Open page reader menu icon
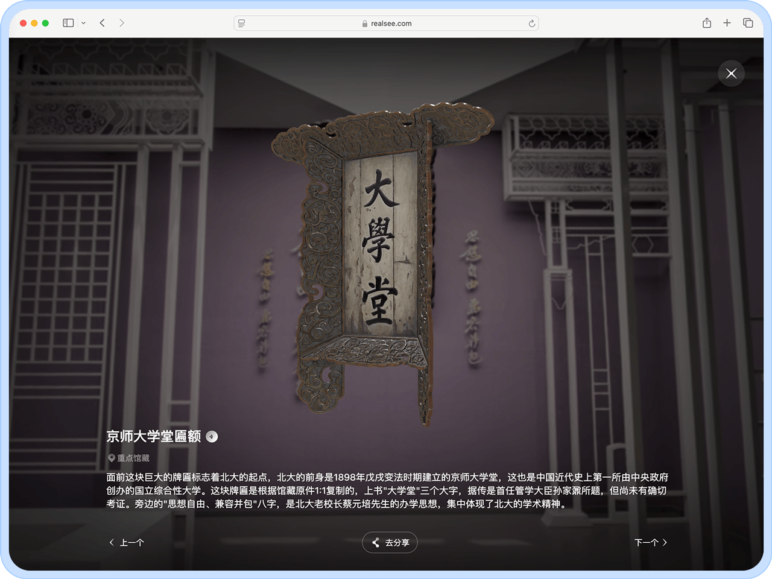The height and width of the screenshot is (579, 772). click(x=241, y=24)
